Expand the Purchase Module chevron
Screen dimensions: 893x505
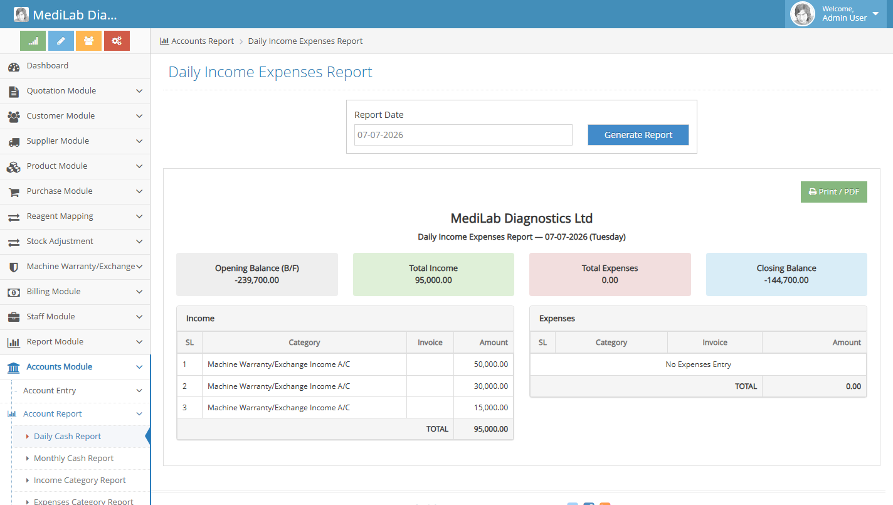coord(139,191)
